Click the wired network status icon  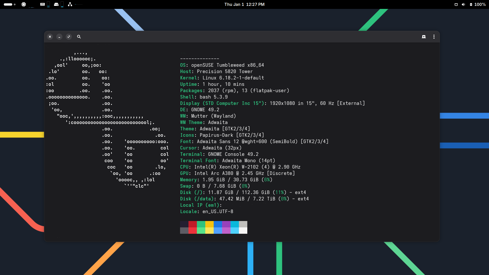click(456, 4)
